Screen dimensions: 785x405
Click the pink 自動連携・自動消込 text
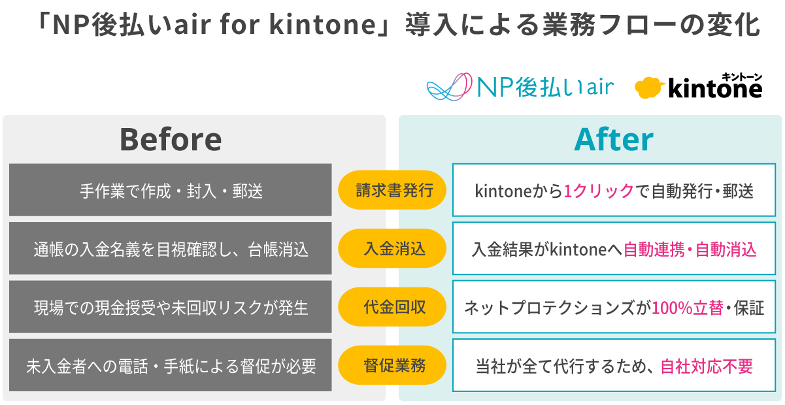pos(690,250)
